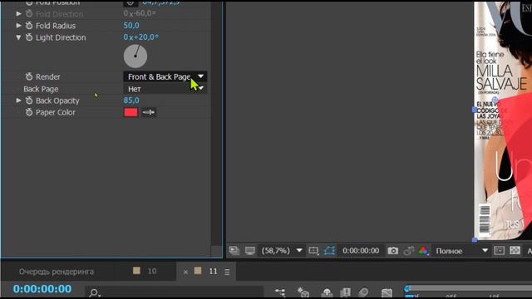
Task: Click the magazine cover image in the viewer
Action: click(503, 120)
